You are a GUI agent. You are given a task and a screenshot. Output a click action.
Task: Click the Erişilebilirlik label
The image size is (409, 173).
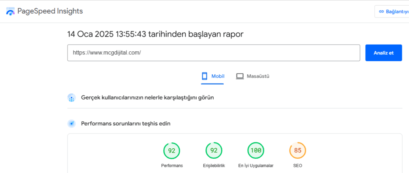[x=214, y=165]
